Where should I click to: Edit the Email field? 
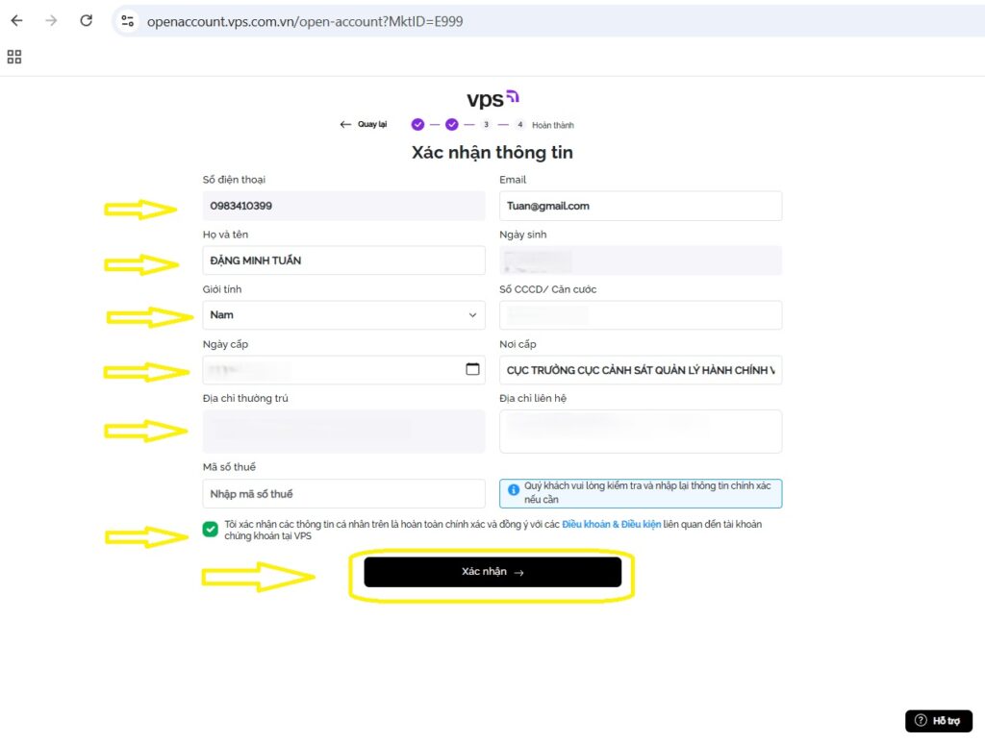point(640,206)
